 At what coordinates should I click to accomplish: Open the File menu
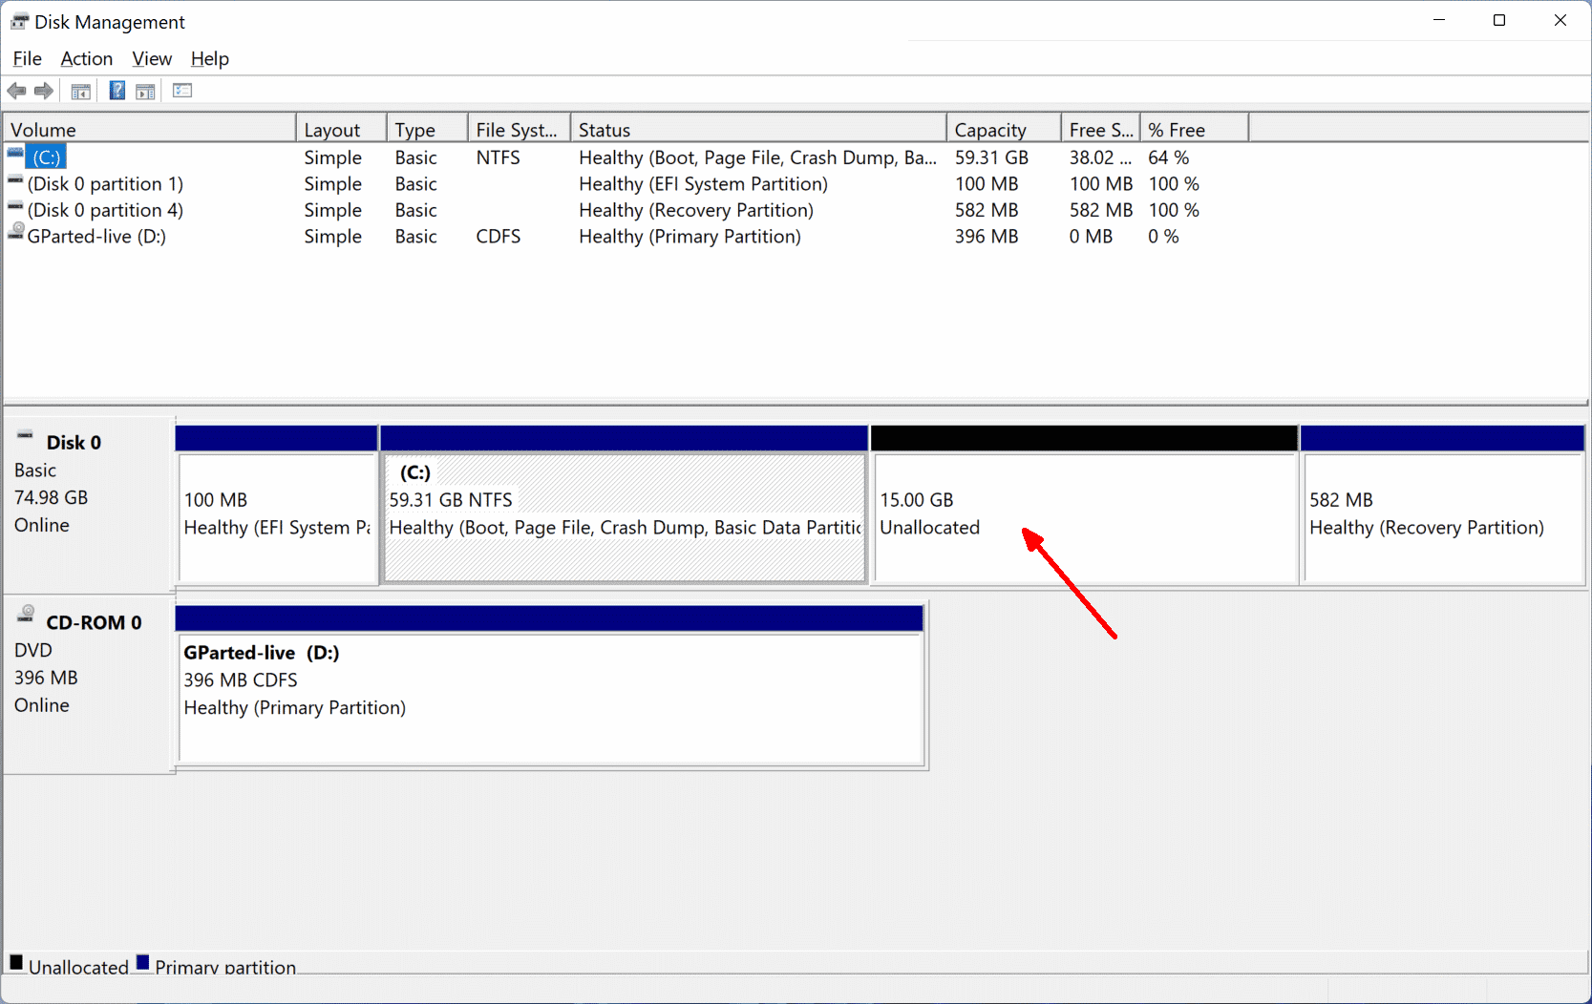[27, 58]
